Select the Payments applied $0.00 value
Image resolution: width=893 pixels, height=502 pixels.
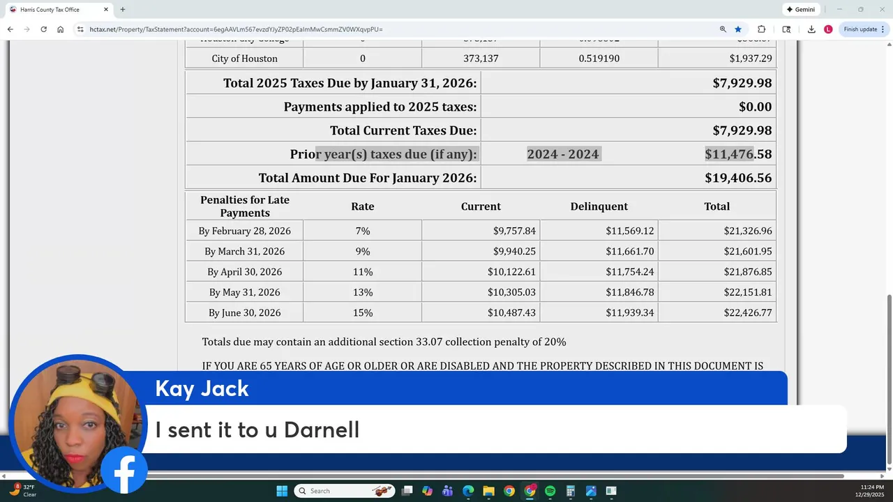(755, 107)
